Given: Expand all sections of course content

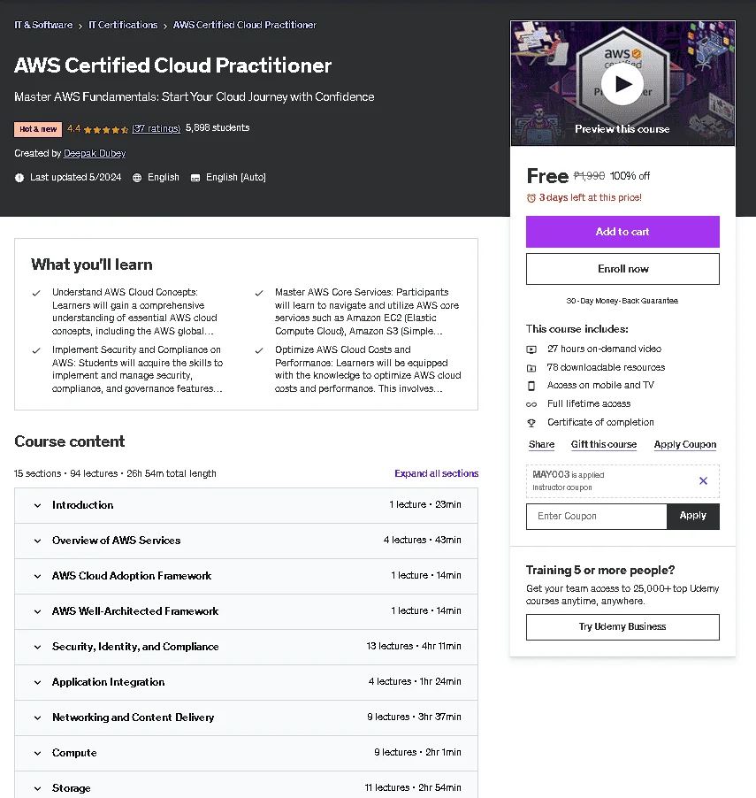Looking at the screenshot, I should (x=437, y=473).
